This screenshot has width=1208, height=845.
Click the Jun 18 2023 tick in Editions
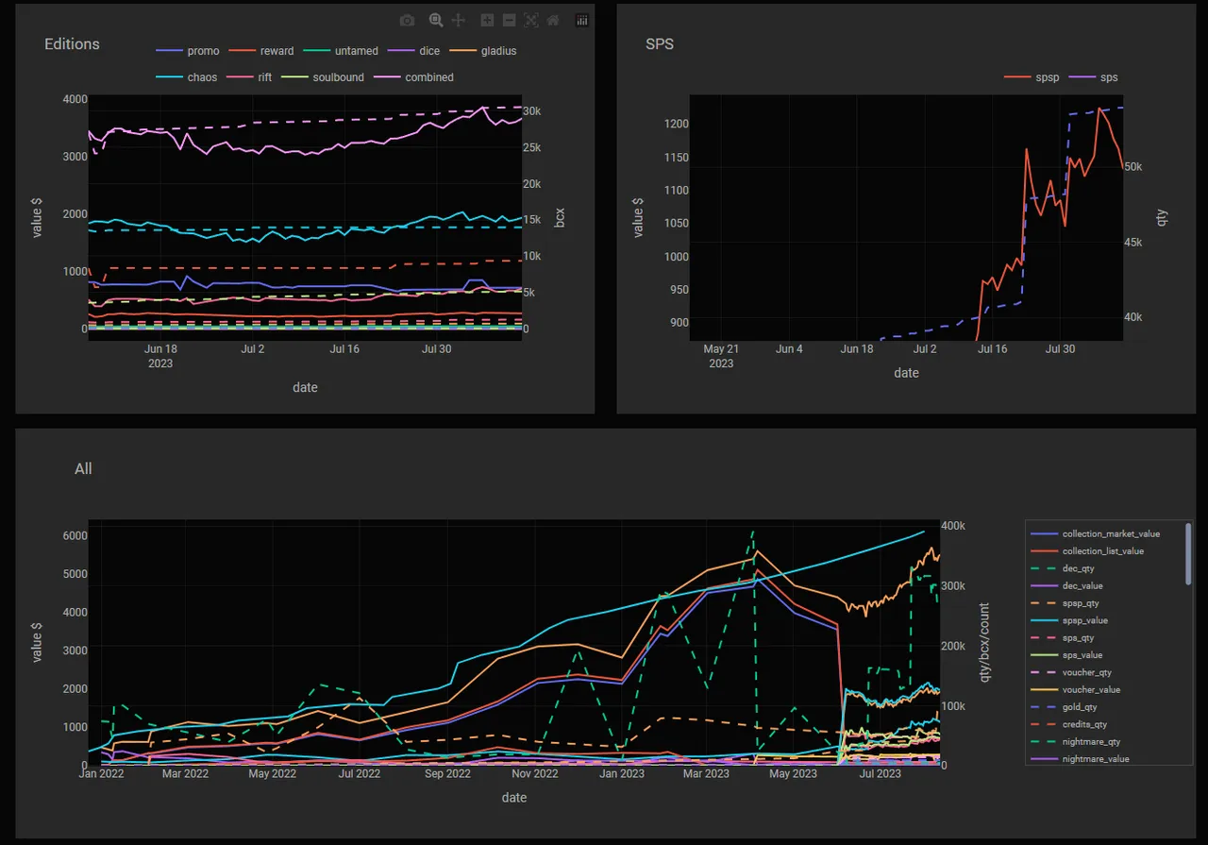tap(160, 355)
